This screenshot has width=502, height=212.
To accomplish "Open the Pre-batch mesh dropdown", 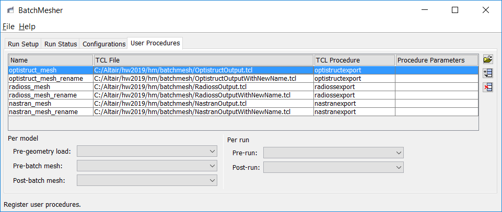I will point(147,166).
